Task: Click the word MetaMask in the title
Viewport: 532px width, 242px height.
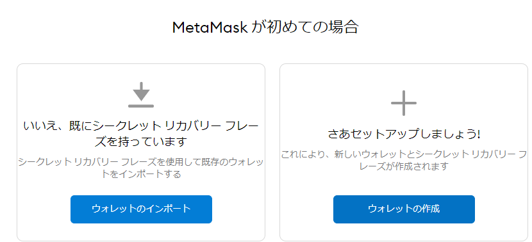Action: point(210,28)
